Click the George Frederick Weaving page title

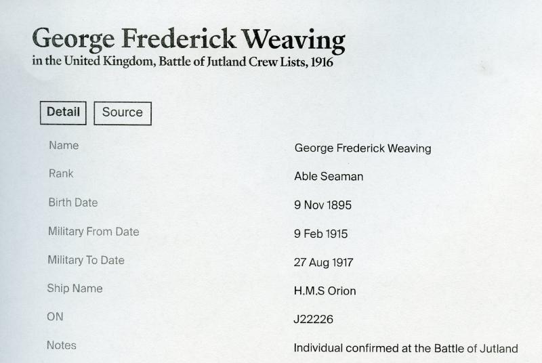pyautogui.click(x=189, y=40)
